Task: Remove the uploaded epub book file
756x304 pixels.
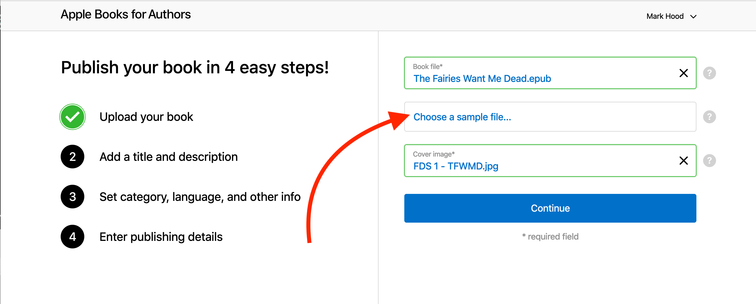Action: 684,73
